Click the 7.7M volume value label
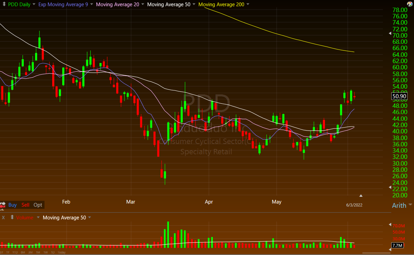 397,245
